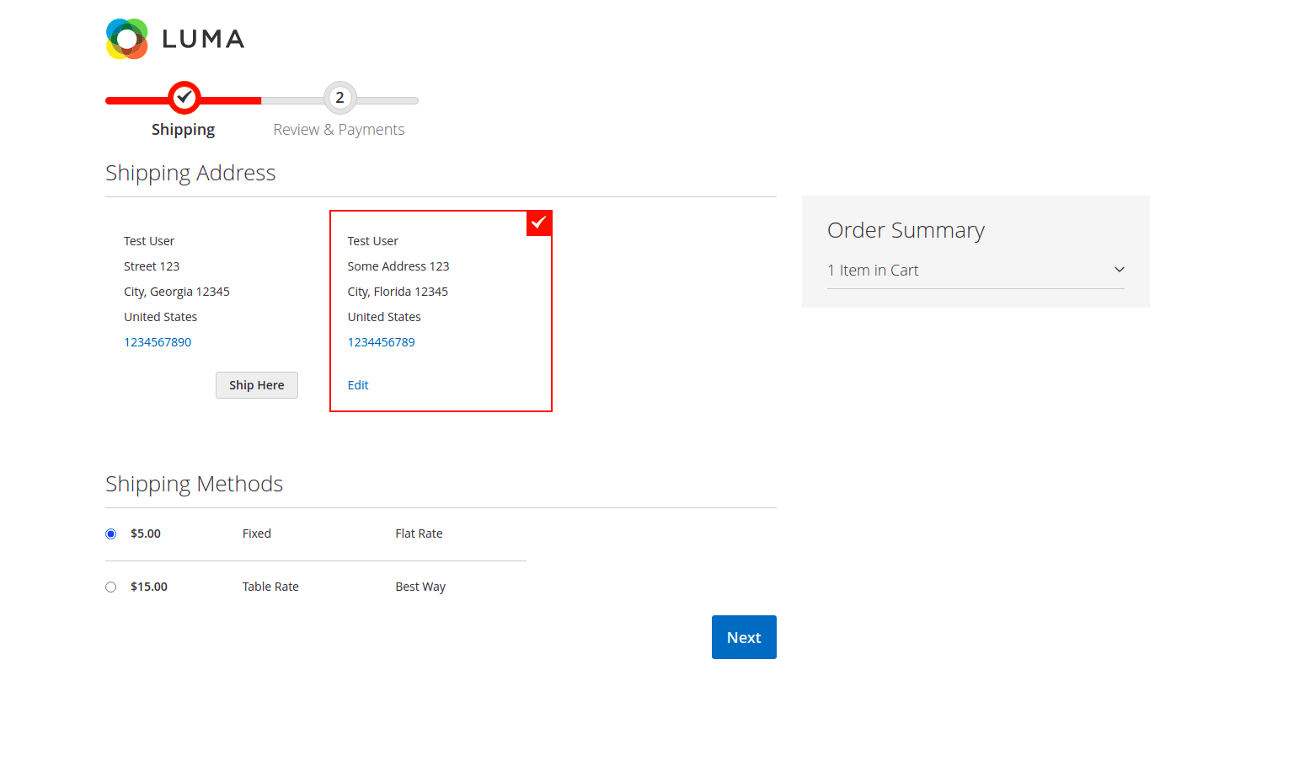
Task: Click the red checkmark on selected address
Action: pyautogui.click(x=538, y=223)
